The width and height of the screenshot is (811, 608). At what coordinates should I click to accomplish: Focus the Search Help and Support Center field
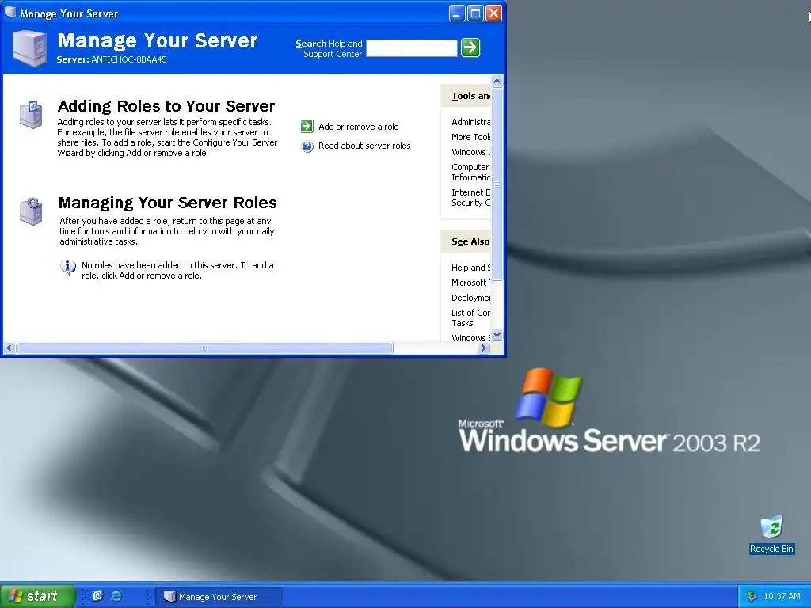[x=412, y=48]
